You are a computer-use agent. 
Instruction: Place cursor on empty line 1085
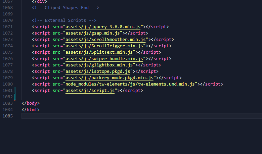tap(142, 116)
